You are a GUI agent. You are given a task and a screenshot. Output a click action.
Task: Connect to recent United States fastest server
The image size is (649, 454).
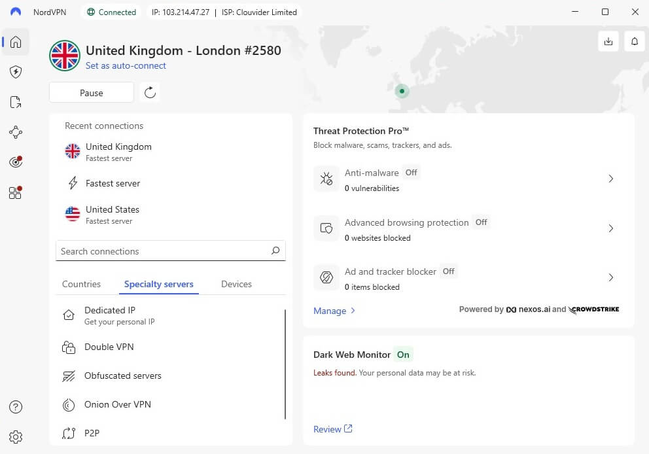tap(171, 215)
